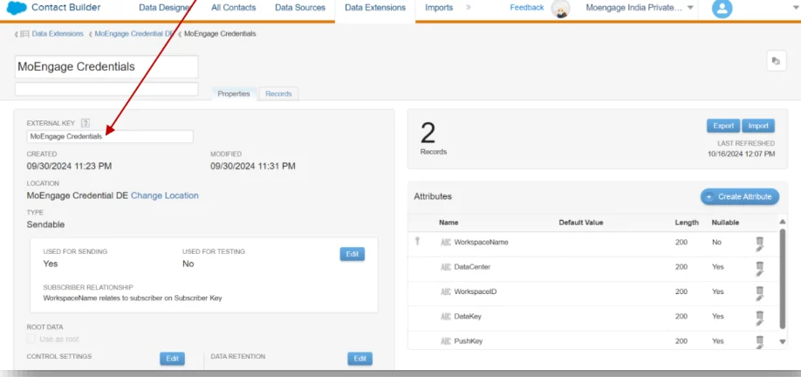Open the Data Sources tab
Viewport: 801px width, 377px height.
300,8
